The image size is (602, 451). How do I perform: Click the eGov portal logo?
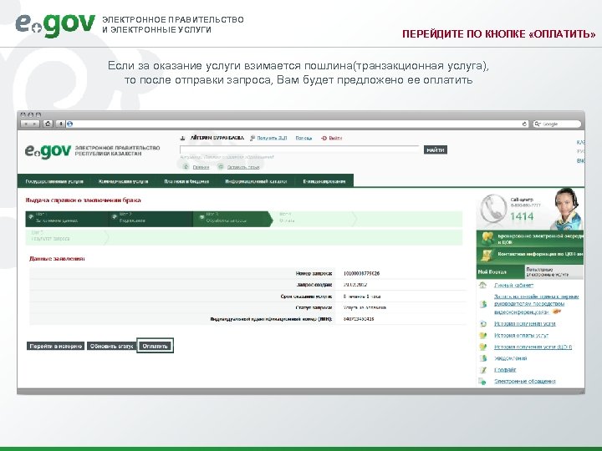(x=48, y=150)
